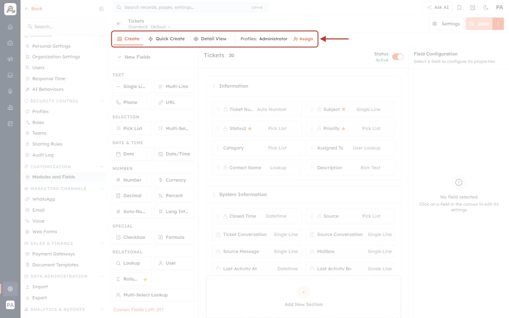The image size is (509, 318).
Task: Switch to the Create tab
Action: pyautogui.click(x=128, y=39)
